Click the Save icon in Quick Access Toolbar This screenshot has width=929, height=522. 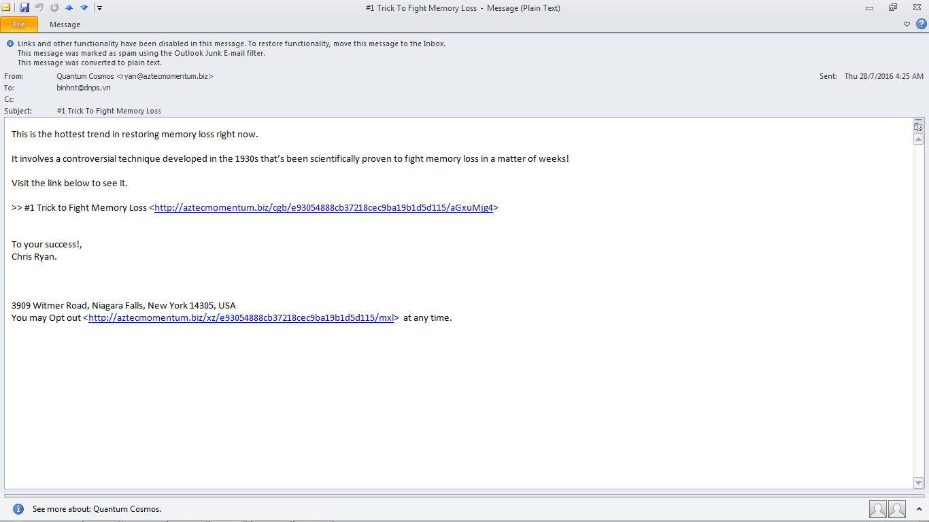[25, 7]
